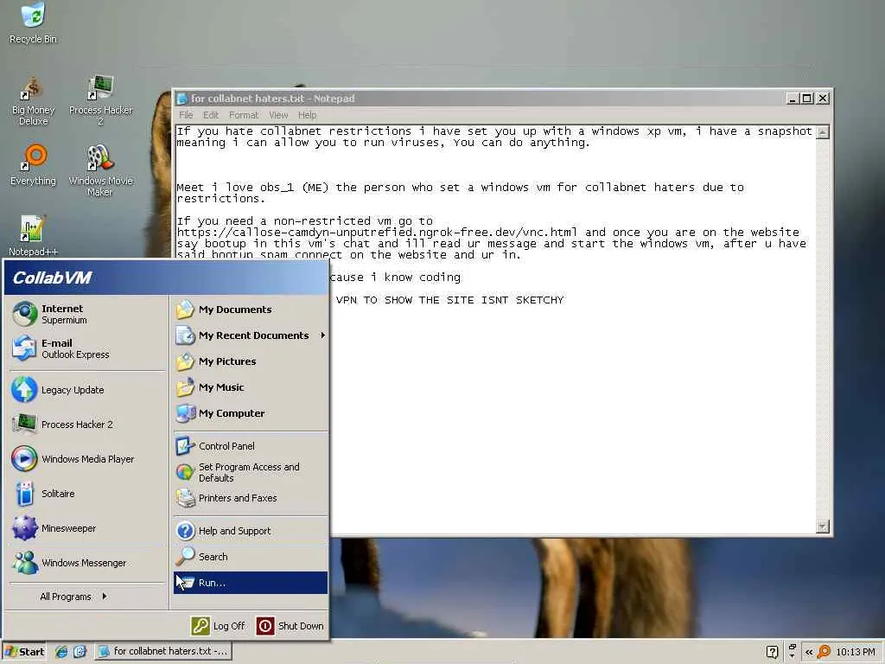The height and width of the screenshot is (664, 885).
Task: Launch Solitaire from Start menu
Action: click(x=87, y=494)
